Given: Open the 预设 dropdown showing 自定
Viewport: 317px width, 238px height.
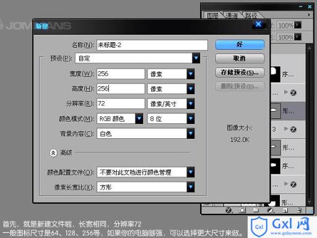Looking at the screenshot, I should click(137, 58).
